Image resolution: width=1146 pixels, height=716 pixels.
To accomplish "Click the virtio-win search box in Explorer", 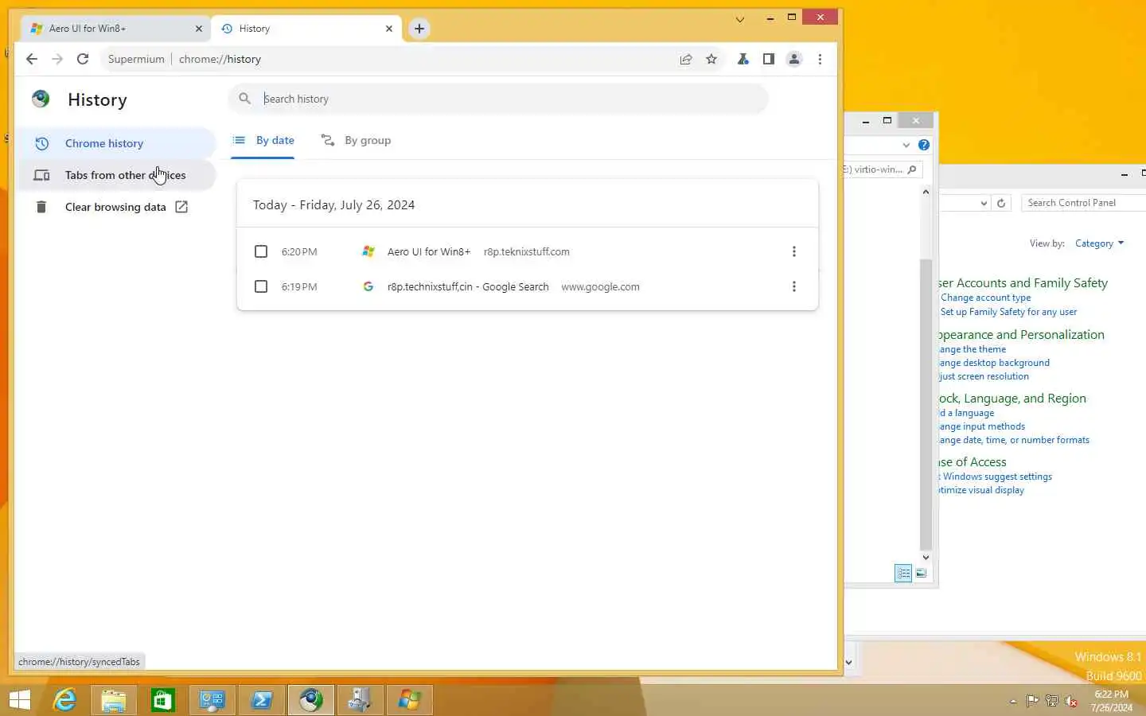I will click(x=883, y=169).
